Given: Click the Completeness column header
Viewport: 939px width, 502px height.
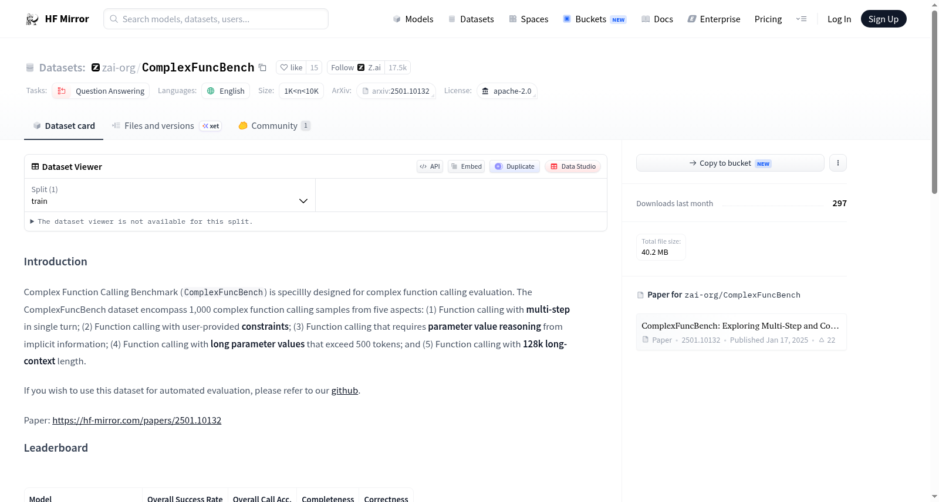Looking at the screenshot, I should click(x=328, y=499).
